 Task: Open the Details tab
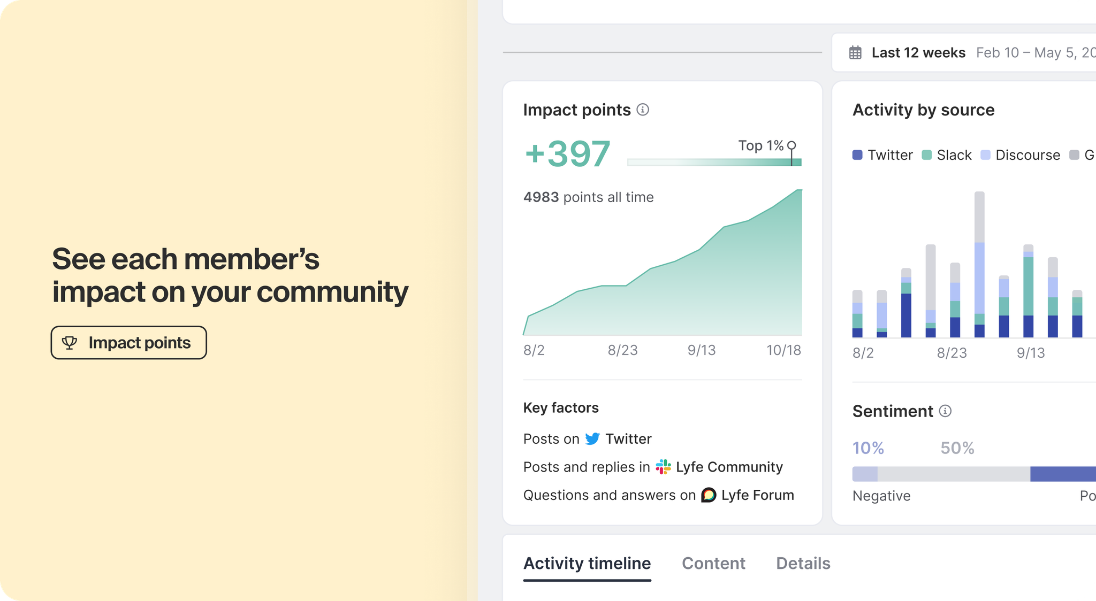pyautogui.click(x=803, y=563)
